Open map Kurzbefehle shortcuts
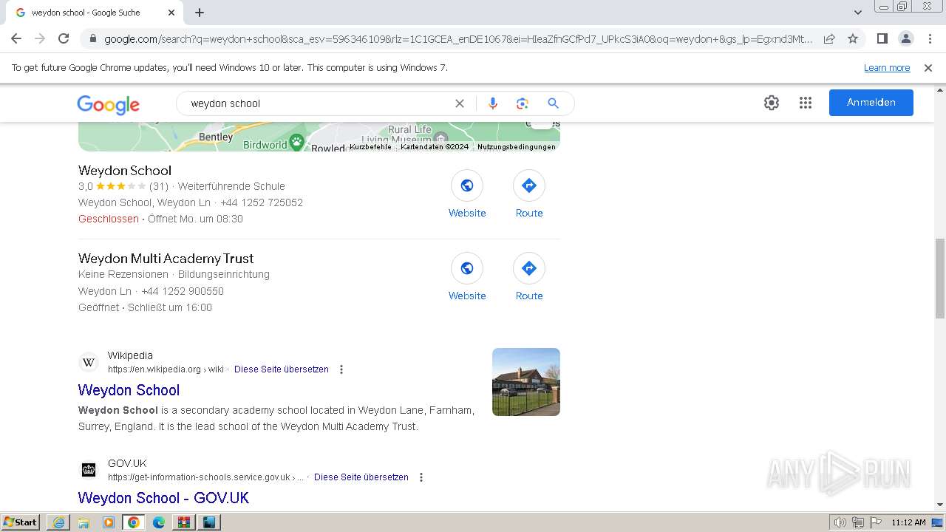Viewport: 946px width, 532px height. pos(370,147)
